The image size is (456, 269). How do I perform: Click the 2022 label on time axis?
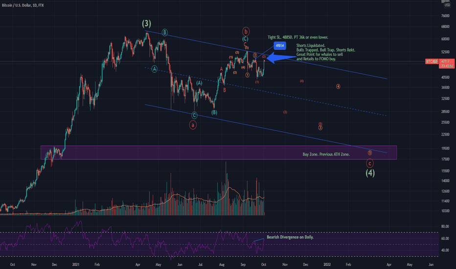(327, 265)
